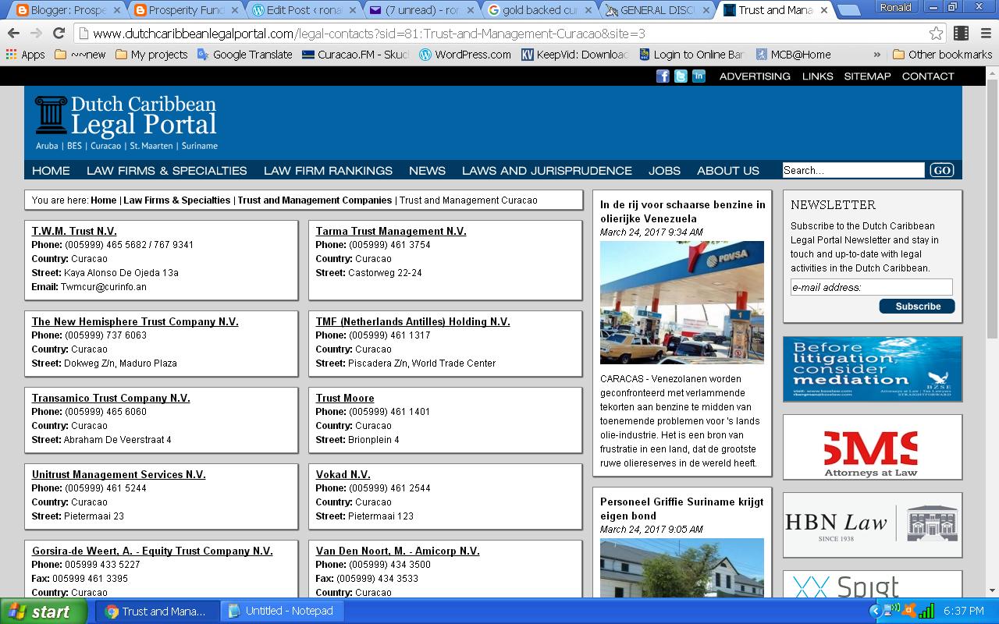
Task: Open Van Den Noort Amicorp listing
Action: point(397,551)
